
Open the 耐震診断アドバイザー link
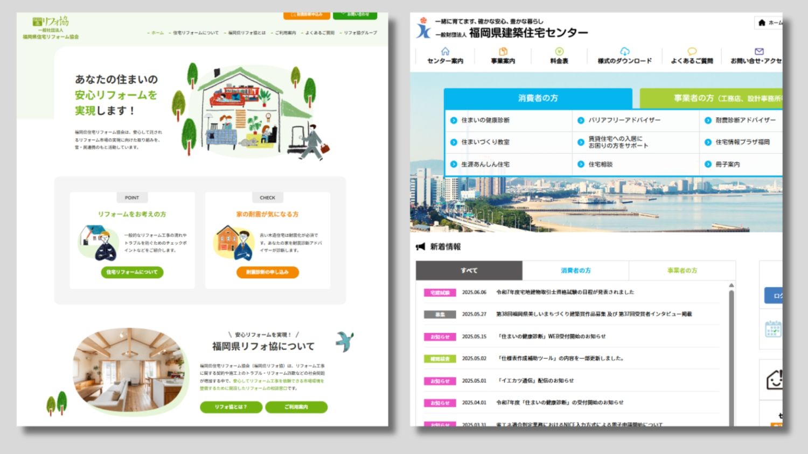(x=746, y=120)
